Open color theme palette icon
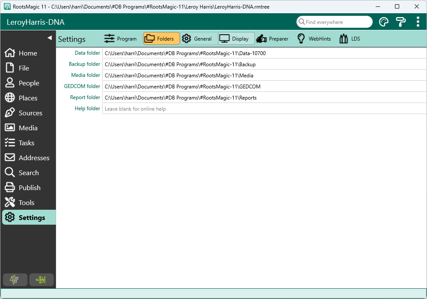Image resolution: width=427 pixels, height=299 pixels. [384, 22]
